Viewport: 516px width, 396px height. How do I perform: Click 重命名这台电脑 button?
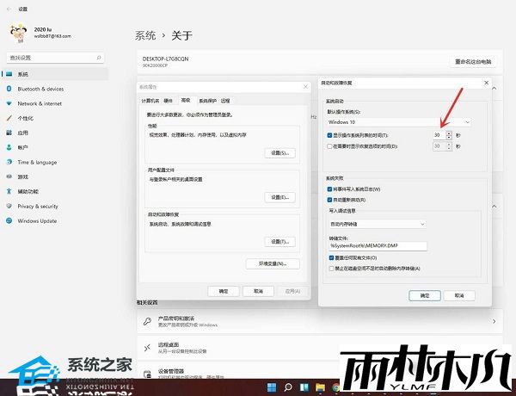coord(472,62)
